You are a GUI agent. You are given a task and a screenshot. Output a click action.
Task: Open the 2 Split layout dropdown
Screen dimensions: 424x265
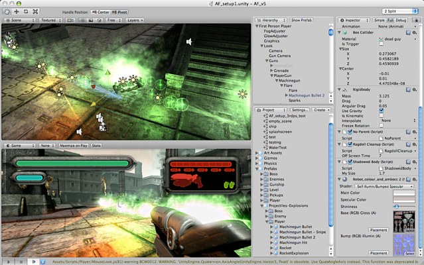click(399, 11)
